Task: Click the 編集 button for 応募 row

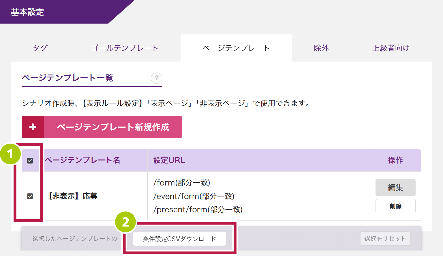Action: coord(395,188)
